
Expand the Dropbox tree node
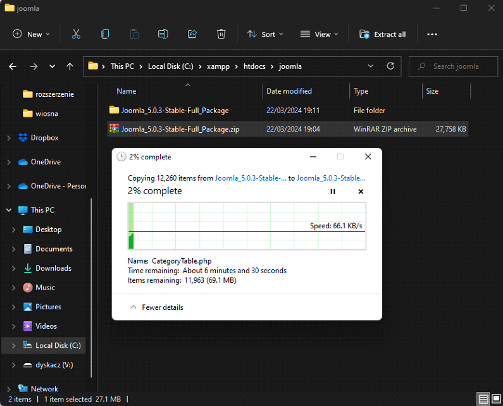coord(8,138)
